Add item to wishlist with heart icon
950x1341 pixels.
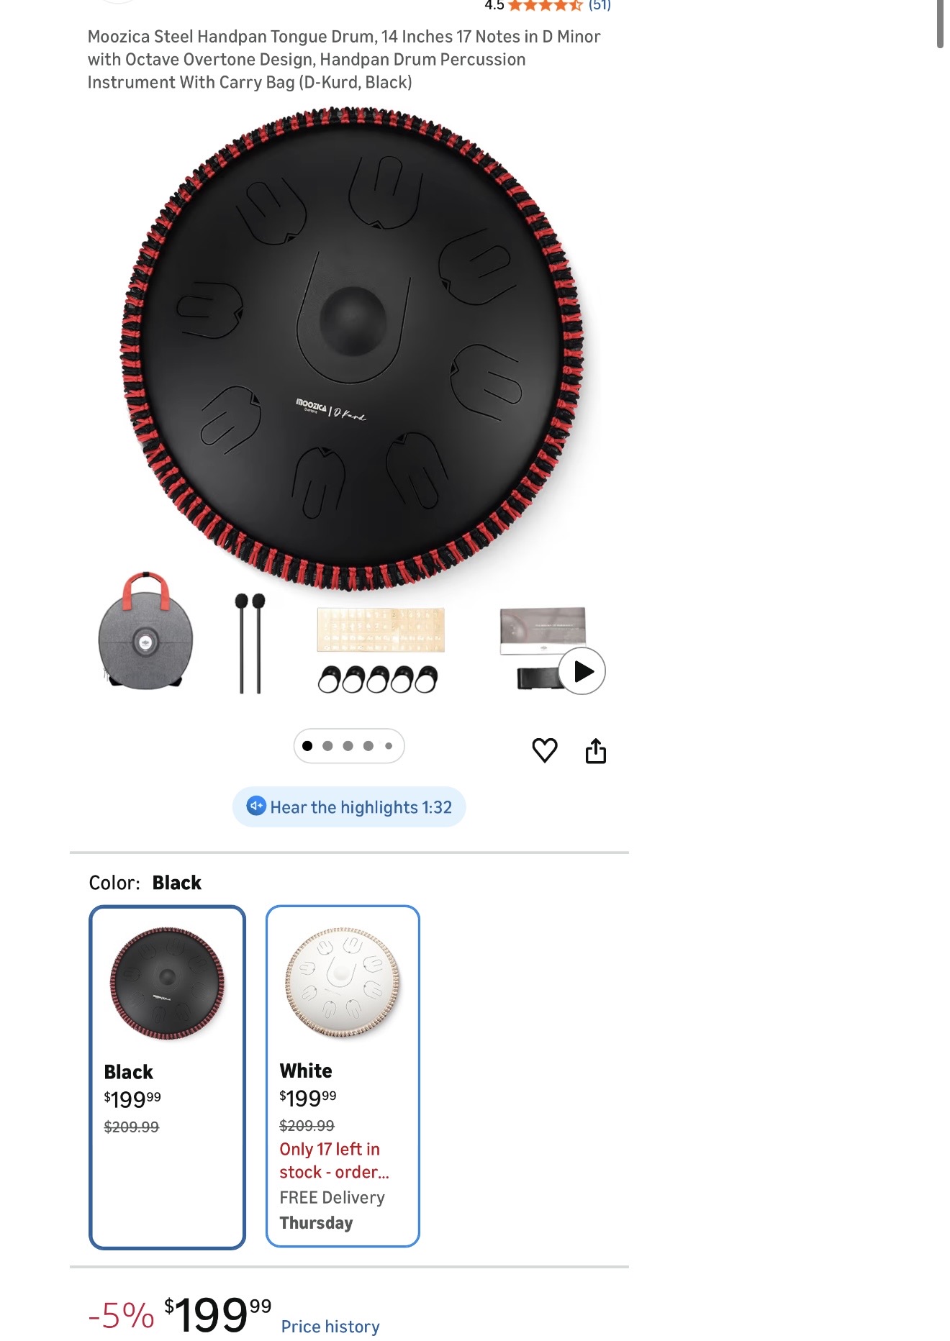[545, 750]
